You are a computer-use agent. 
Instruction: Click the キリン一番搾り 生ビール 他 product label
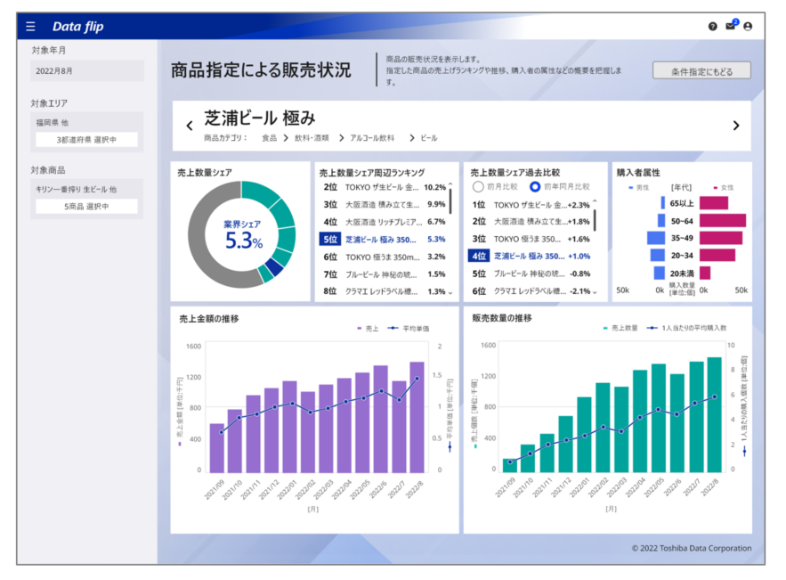click(x=77, y=189)
